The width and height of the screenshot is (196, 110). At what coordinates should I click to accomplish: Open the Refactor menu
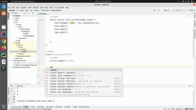pos(36,8)
